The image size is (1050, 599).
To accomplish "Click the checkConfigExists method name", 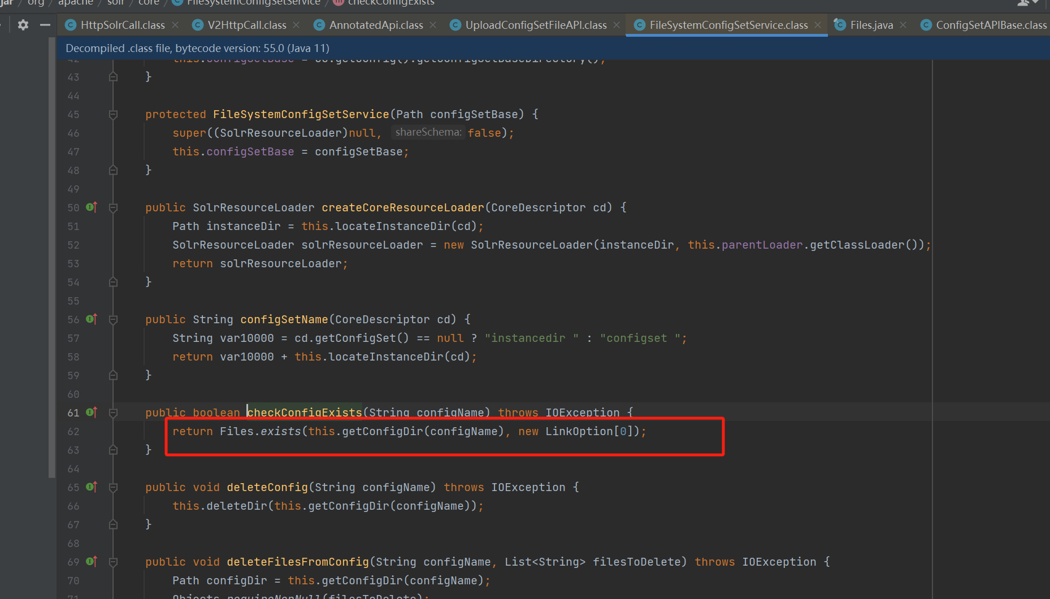I will (x=305, y=413).
